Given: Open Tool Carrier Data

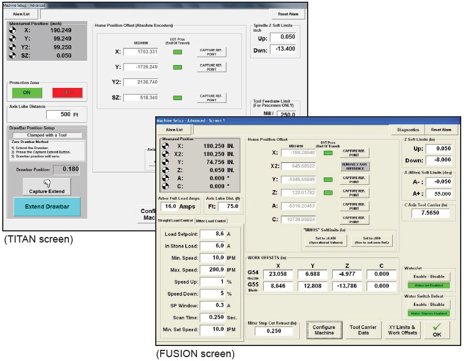Looking at the screenshot, I should pos(363,330).
